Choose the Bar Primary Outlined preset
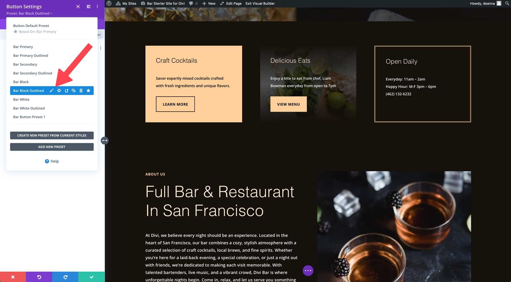Viewport: 511px width, 282px height. click(31, 56)
